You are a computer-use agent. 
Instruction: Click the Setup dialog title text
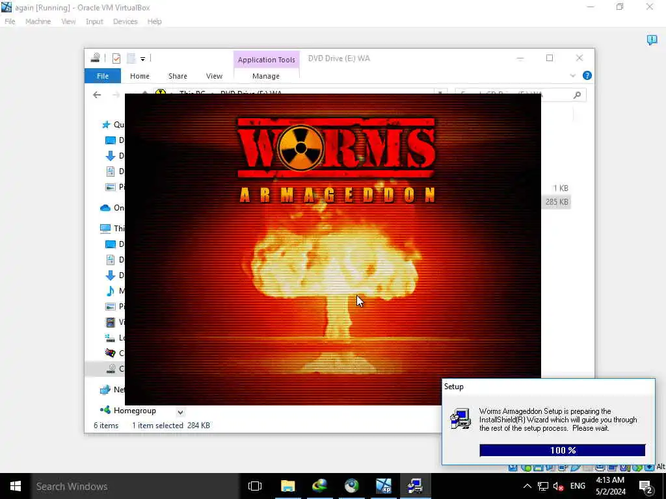coord(454,387)
